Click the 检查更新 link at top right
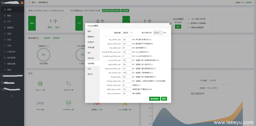Screen dimensions: 256x126 point(249,2)
